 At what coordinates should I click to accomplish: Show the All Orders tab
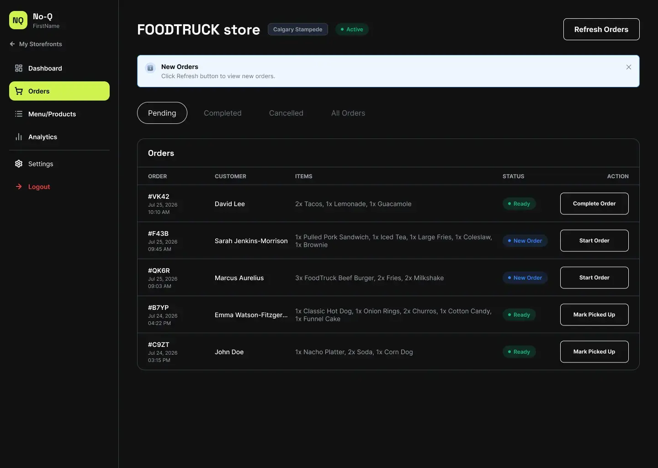click(x=348, y=113)
